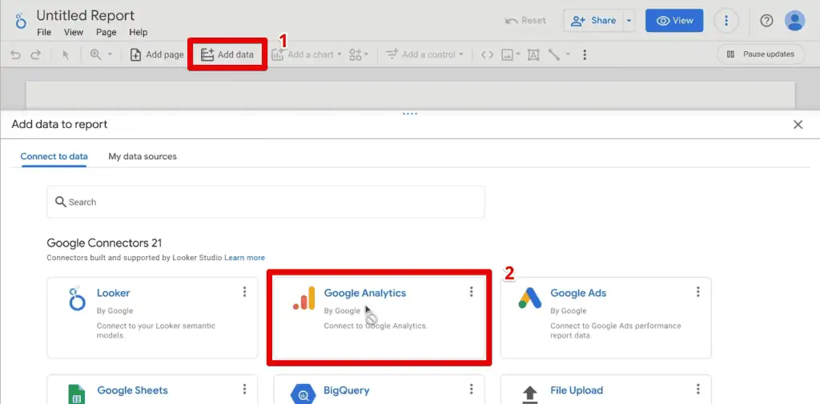
Task: Click the line drawing tool icon
Action: click(554, 54)
